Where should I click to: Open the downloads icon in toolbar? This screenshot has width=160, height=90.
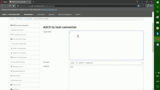(148, 6)
